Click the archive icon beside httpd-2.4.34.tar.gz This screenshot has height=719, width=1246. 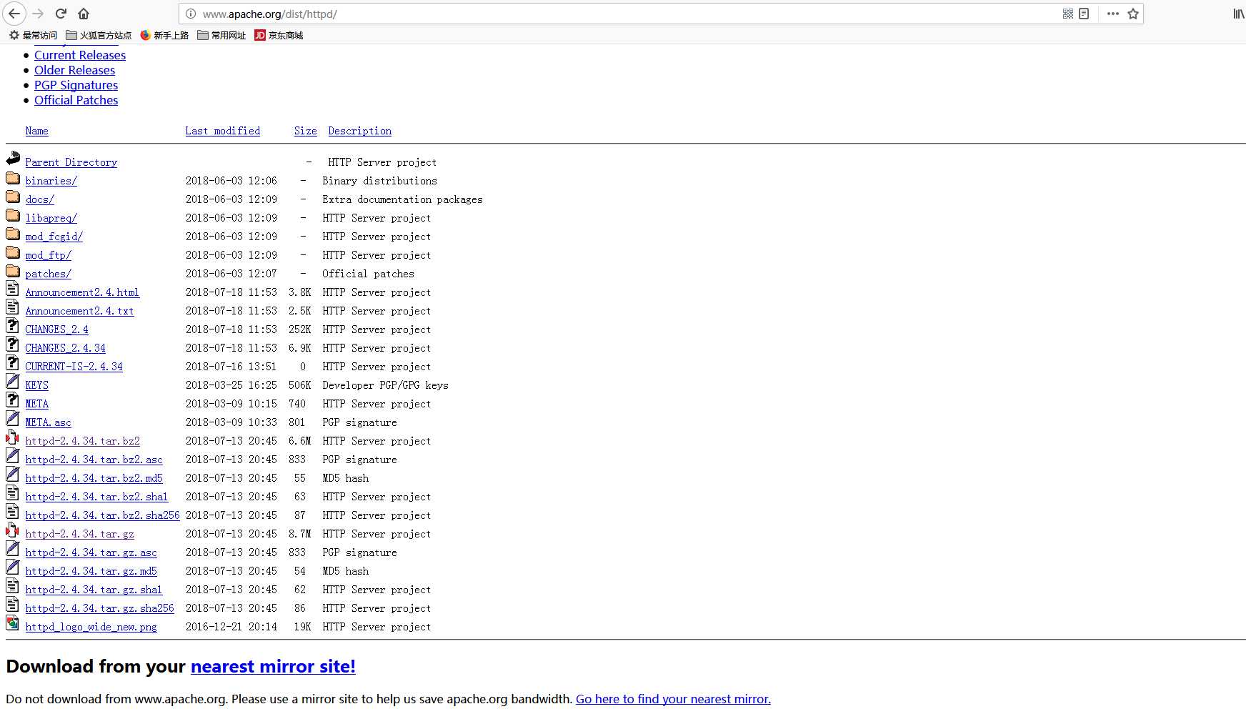(x=12, y=530)
